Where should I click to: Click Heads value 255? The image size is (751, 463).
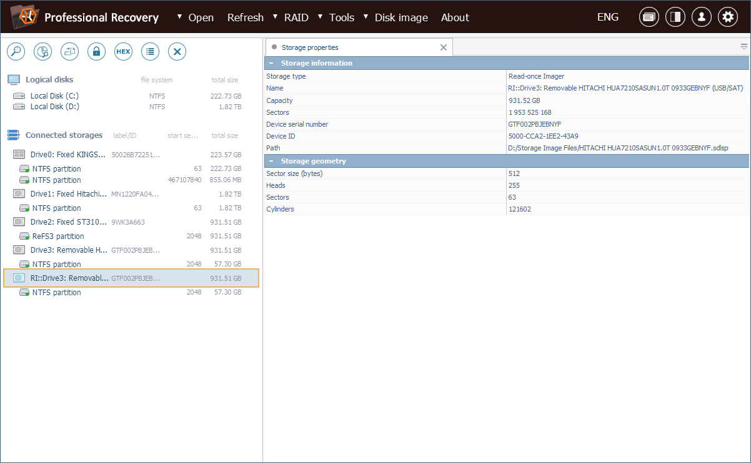[x=514, y=185]
